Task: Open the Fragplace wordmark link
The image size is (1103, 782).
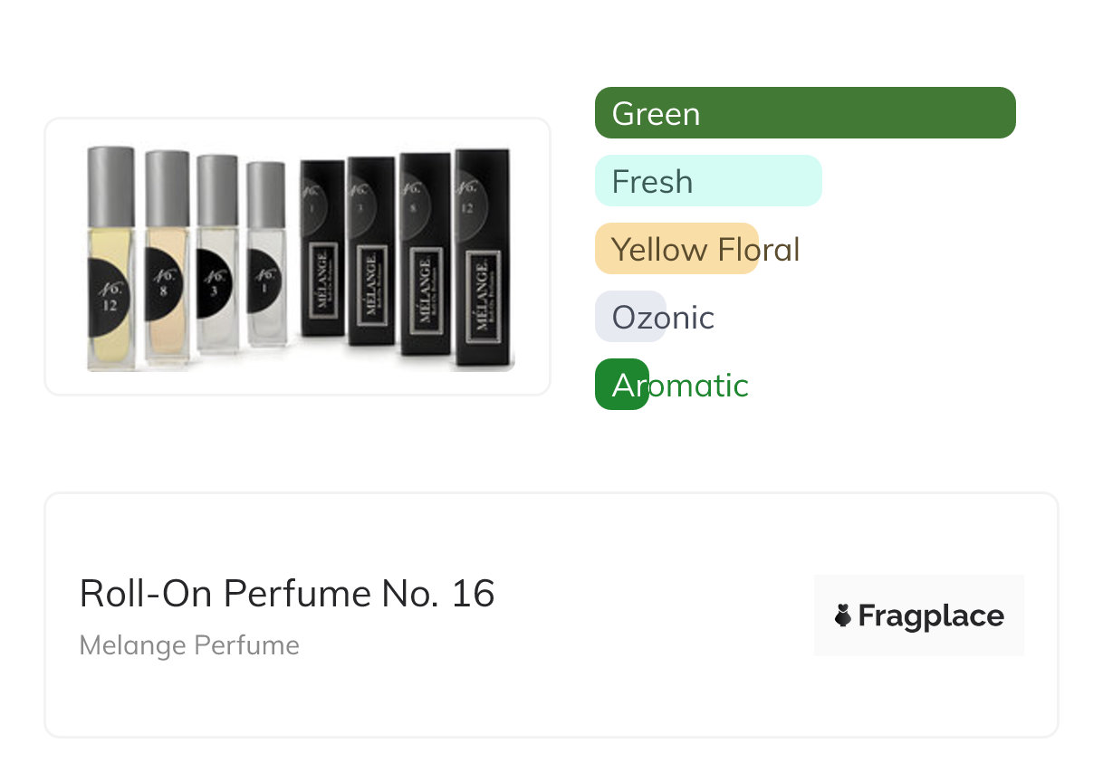Action: pos(931,616)
